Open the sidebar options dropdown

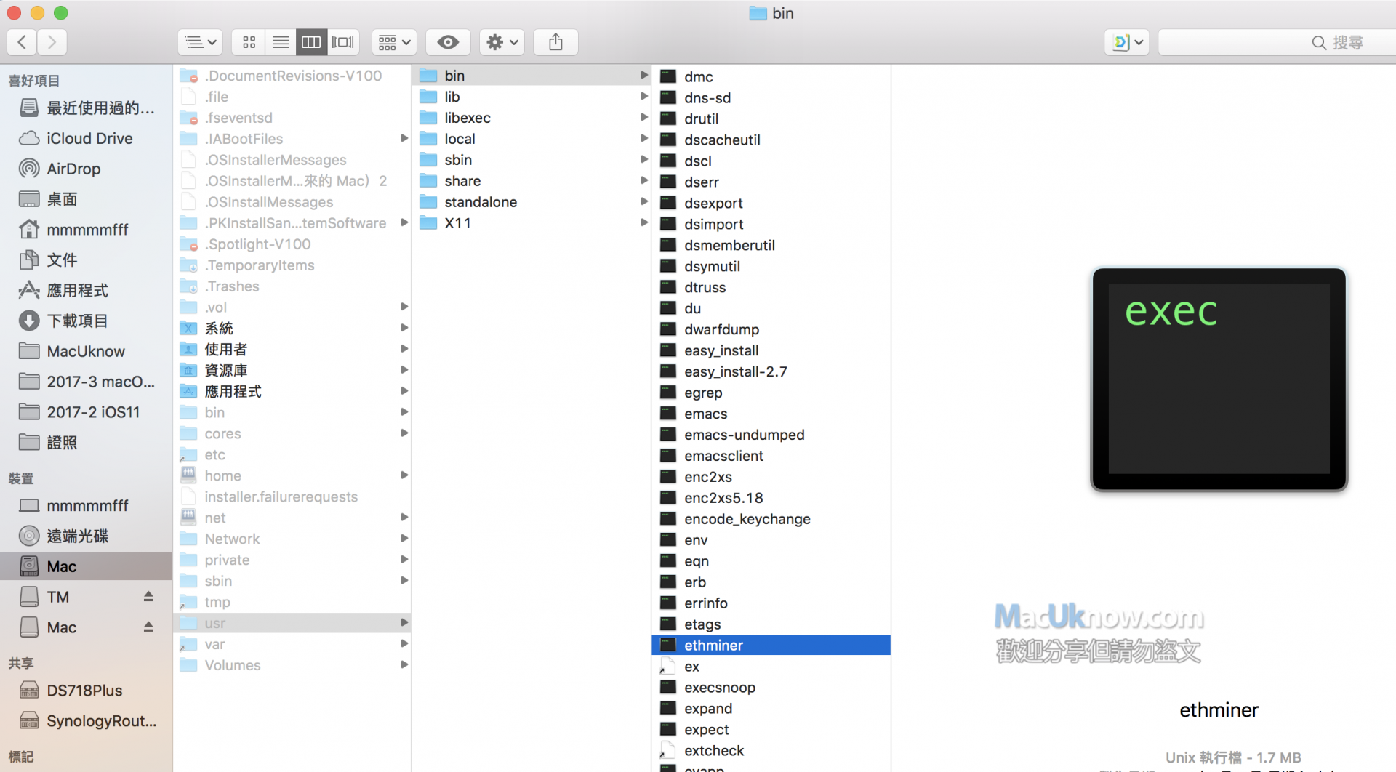coord(200,42)
